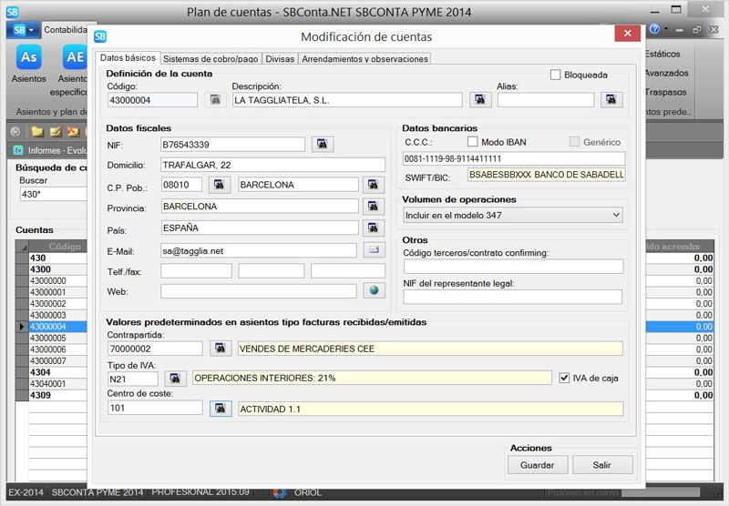Open the email envelope icon beside E-Mail
This screenshot has width=729, height=506.
tap(373, 249)
